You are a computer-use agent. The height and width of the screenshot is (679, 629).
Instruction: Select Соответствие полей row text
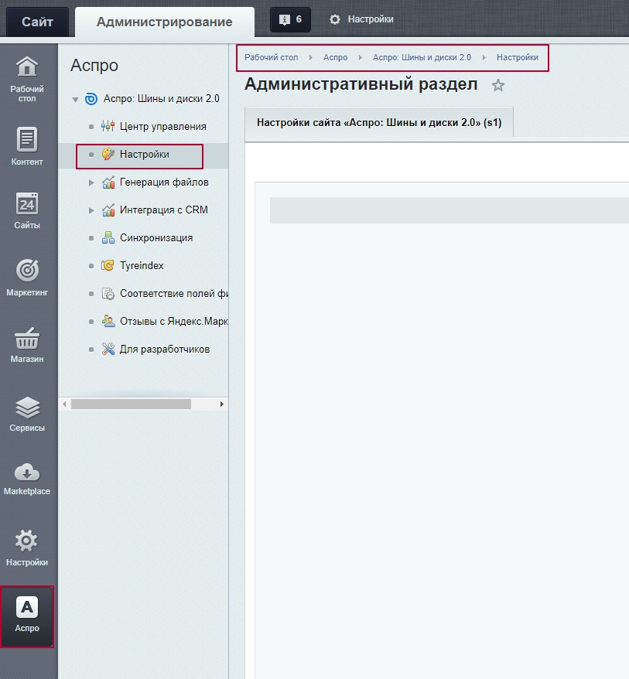tap(174, 294)
